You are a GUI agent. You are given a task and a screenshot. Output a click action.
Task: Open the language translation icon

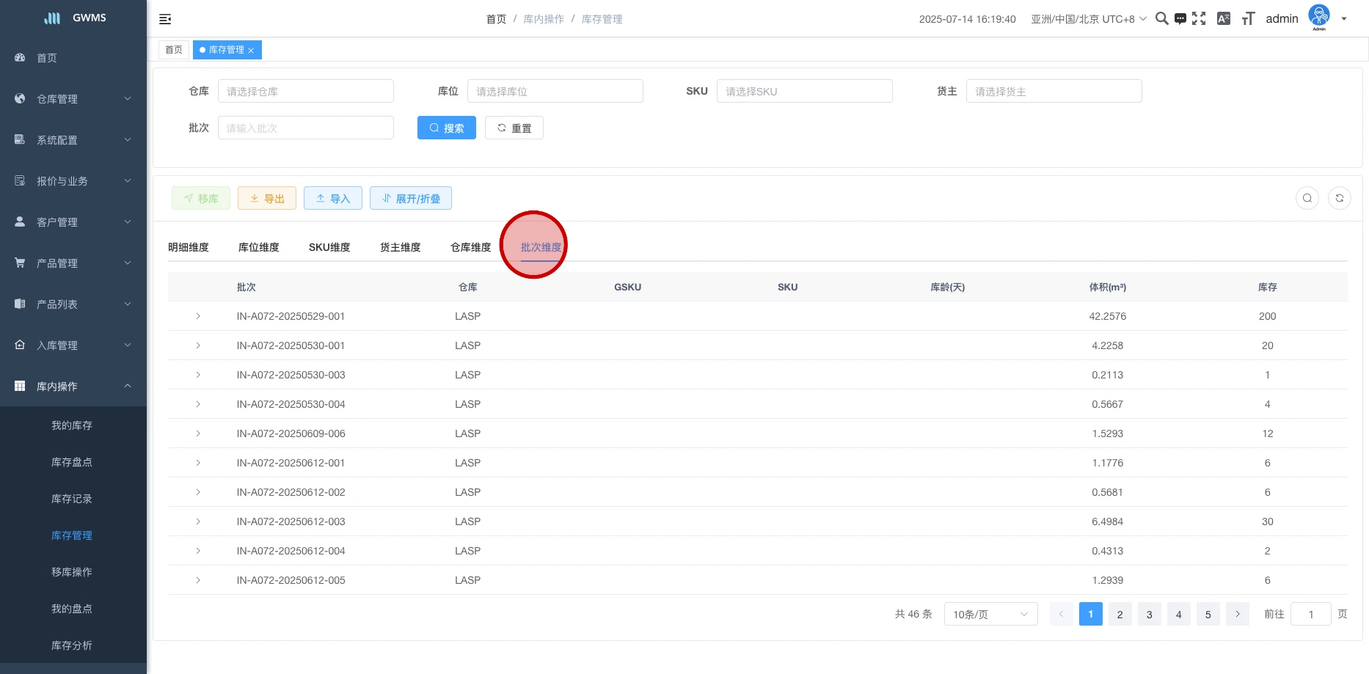(x=1223, y=19)
